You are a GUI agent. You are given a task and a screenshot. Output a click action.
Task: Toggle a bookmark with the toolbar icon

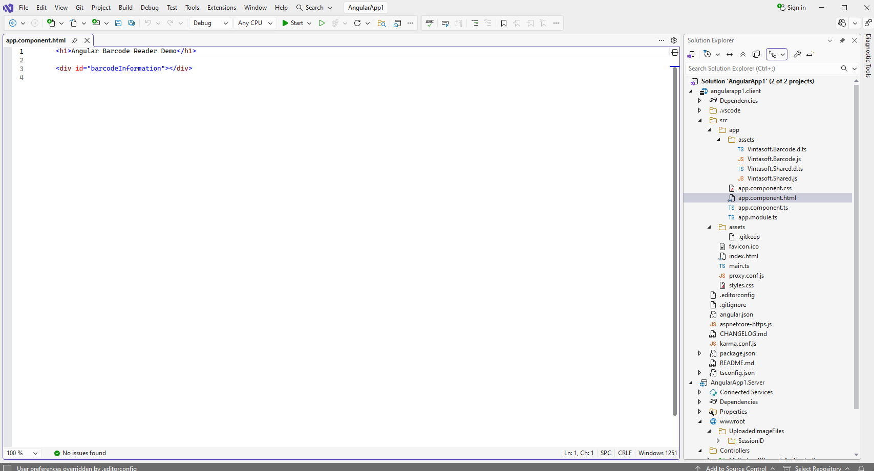tap(504, 23)
